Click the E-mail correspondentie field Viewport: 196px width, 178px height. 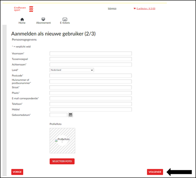(91, 99)
